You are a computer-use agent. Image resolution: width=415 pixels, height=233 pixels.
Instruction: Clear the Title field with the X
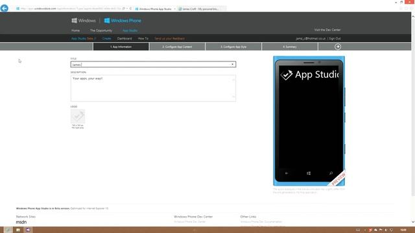(232, 64)
